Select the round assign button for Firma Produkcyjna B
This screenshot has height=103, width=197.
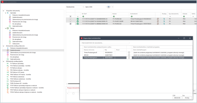point(129,53)
